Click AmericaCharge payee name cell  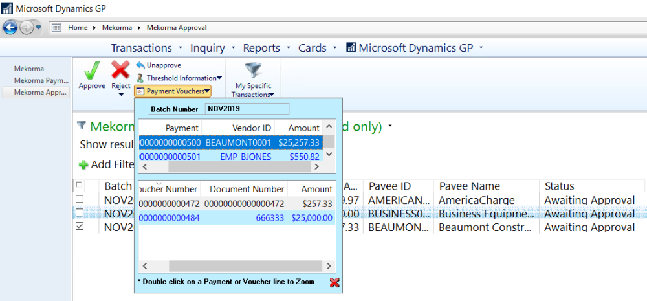[477, 200]
